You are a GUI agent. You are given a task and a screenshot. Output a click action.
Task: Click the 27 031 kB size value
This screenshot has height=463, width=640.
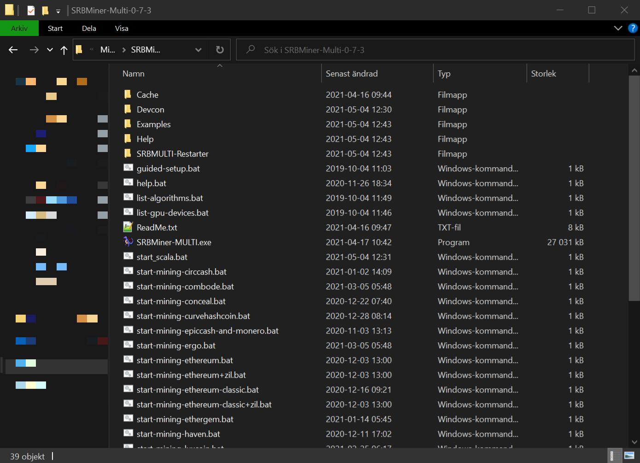tap(565, 242)
